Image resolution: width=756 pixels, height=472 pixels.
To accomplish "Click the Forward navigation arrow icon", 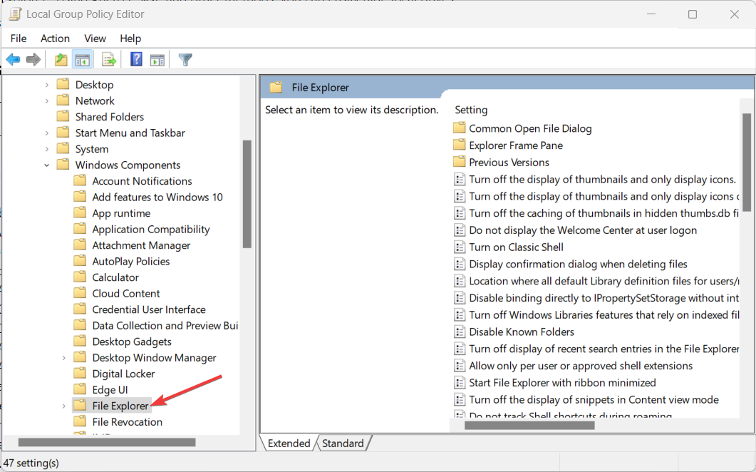I will pyautogui.click(x=33, y=59).
